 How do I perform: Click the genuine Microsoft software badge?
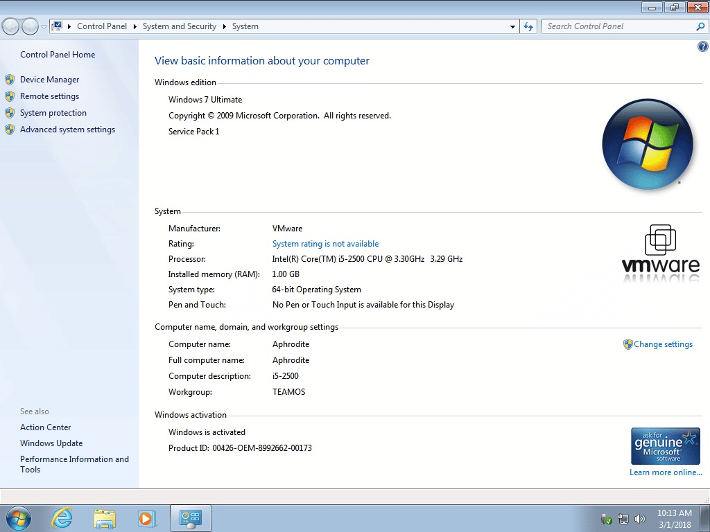pyautogui.click(x=665, y=446)
